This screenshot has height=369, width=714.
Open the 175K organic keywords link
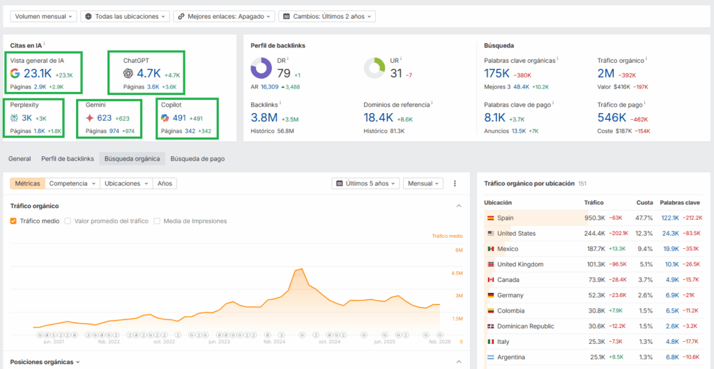click(x=496, y=73)
